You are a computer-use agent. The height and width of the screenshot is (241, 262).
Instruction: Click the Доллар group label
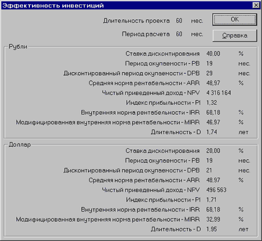(x=20, y=145)
